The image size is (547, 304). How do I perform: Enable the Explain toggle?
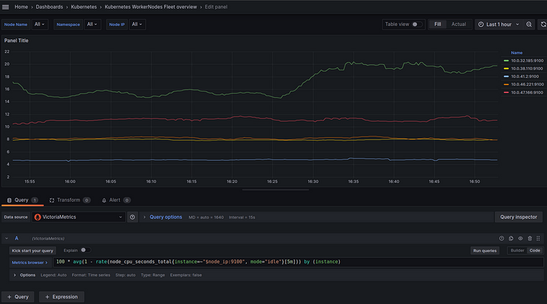85,250
